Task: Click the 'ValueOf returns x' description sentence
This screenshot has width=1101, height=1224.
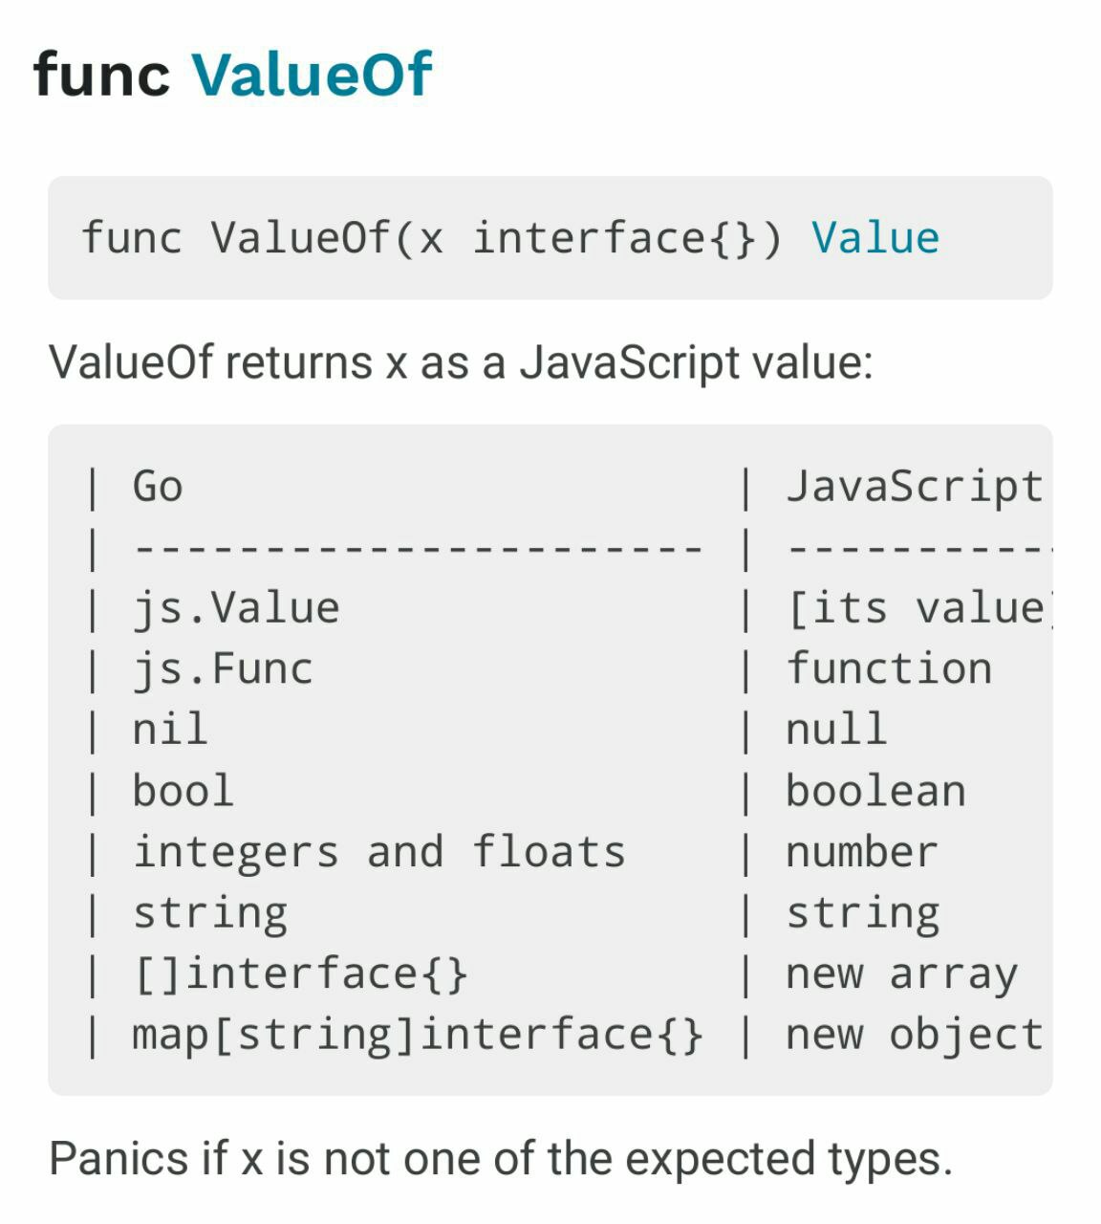Action: (461, 362)
